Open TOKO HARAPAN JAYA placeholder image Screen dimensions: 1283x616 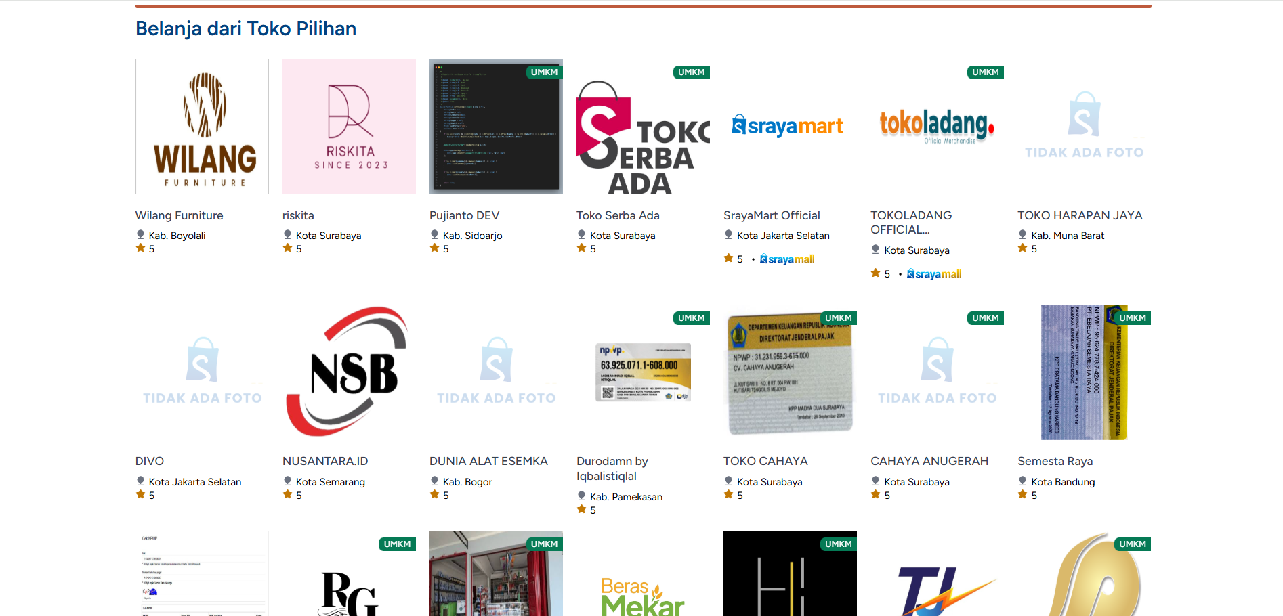(1084, 127)
